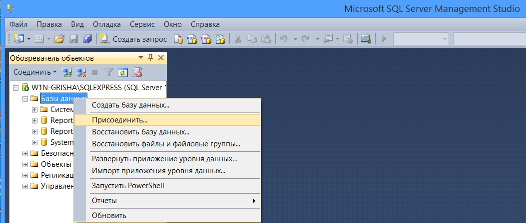
Task: Choose Восстановить файлы и файловые группы...
Action: (167, 144)
